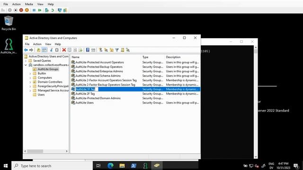Screen dimensions: 303x170
Task: Export the list from toolbar
Action: [80, 50]
